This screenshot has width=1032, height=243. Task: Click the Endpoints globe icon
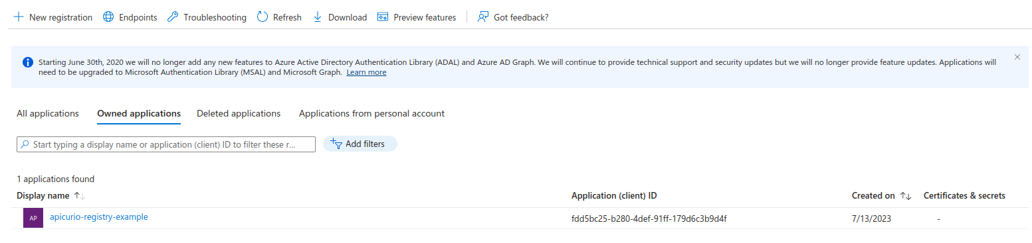coord(108,17)
